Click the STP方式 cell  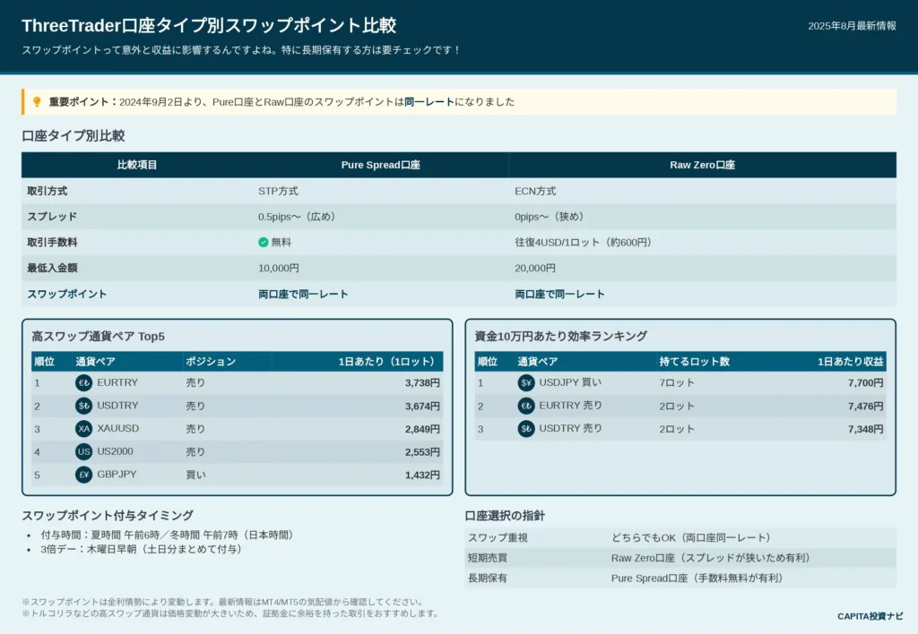(x=278, y=192)
